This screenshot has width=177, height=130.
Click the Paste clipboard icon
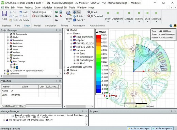(x=11, y=20)
